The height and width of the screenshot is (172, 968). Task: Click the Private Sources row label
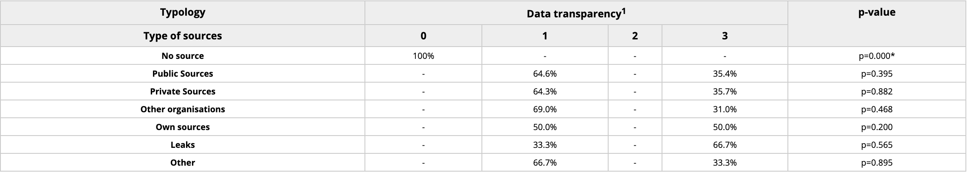point(183,92)
